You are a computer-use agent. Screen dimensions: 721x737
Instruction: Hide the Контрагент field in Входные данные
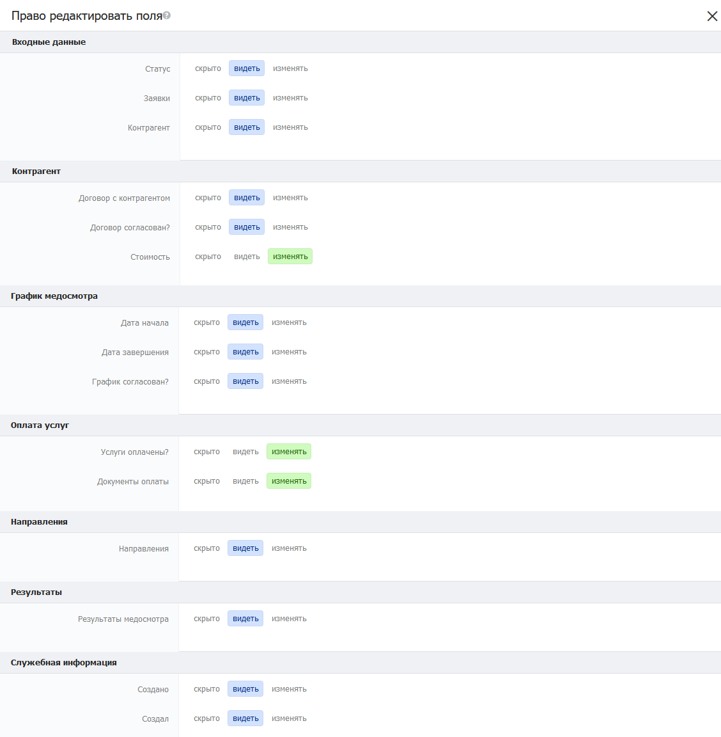point(208,127)
